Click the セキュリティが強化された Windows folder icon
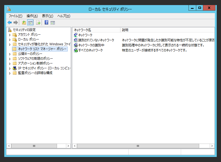The image size is (221, 162). tap(15, 44)
